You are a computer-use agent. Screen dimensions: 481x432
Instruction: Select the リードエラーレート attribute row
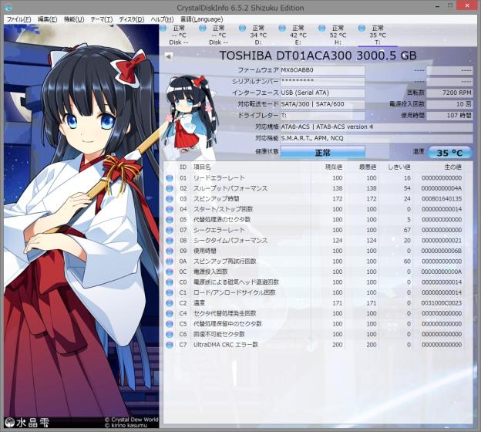pos(314,178)
